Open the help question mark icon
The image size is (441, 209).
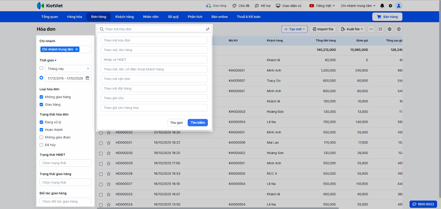click(x=399, y=29)
